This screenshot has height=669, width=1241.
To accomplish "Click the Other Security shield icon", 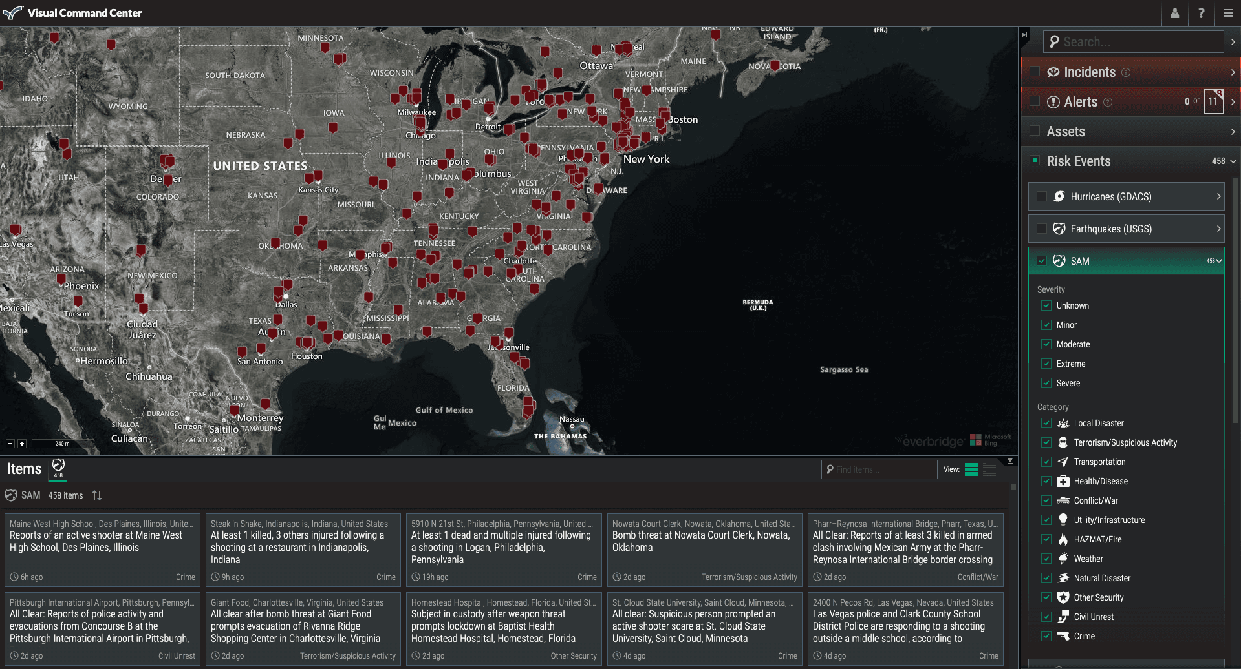I will click(1063, 597).
